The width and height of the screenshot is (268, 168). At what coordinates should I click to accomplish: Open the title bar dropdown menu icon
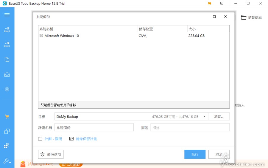(222, 3)
